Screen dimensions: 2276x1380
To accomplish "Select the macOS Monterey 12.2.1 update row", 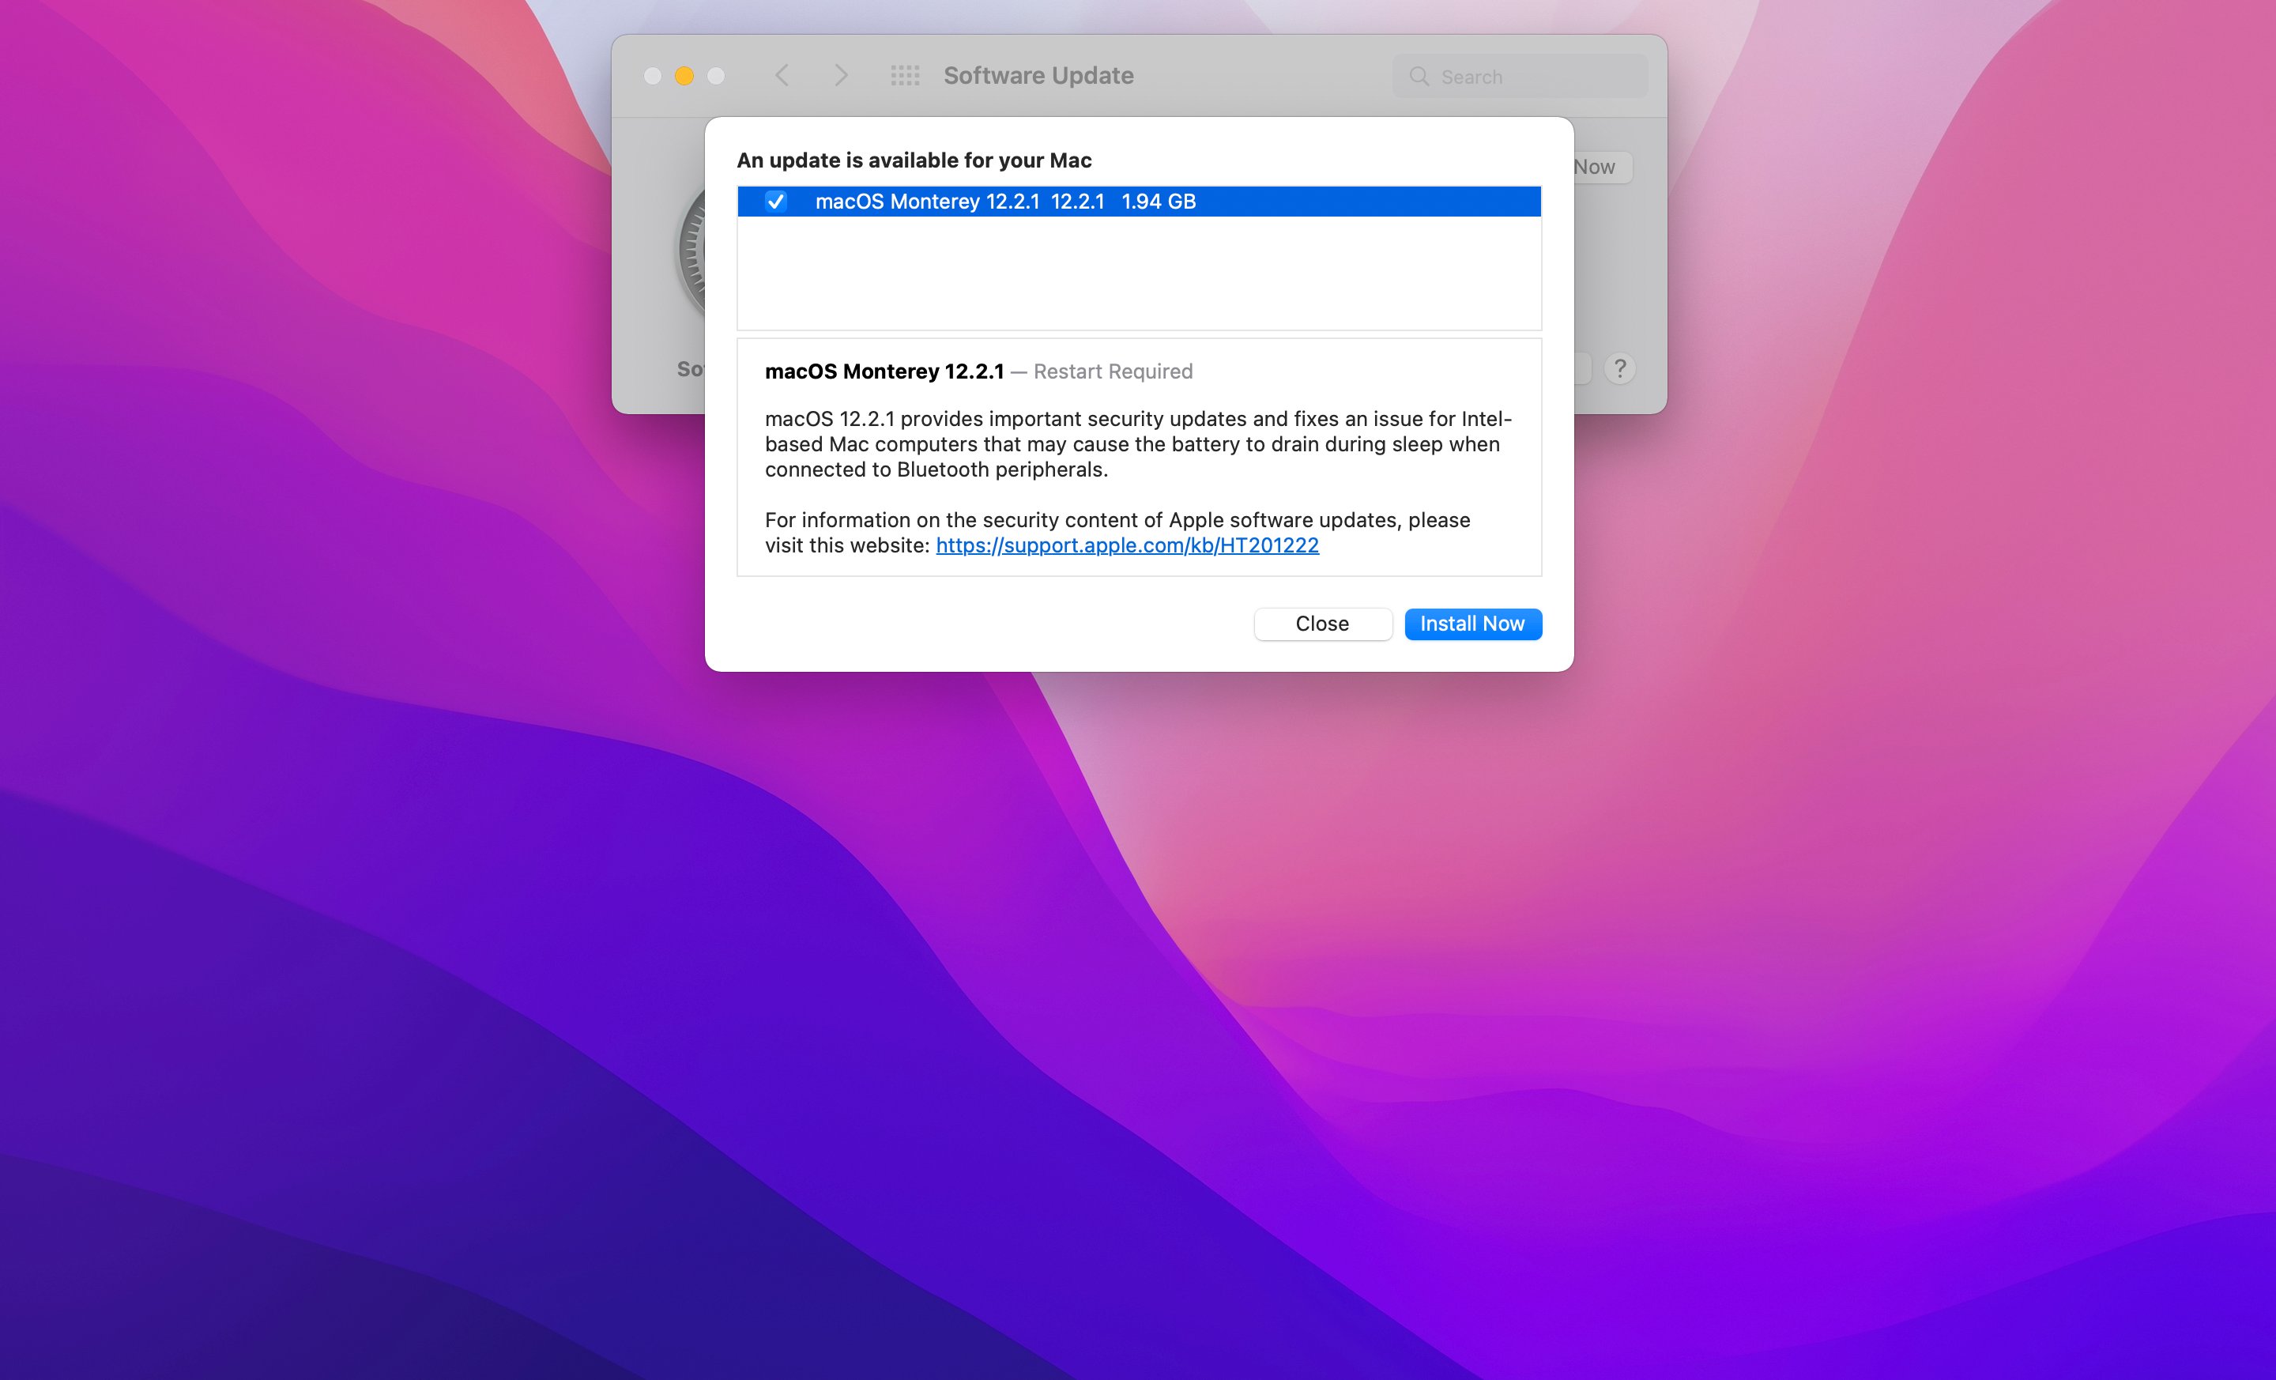I will (1139, 202).
